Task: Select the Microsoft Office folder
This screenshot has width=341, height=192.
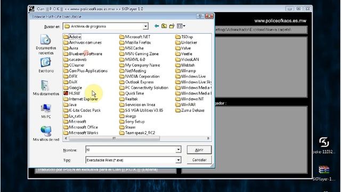Action: coord(80,127)
